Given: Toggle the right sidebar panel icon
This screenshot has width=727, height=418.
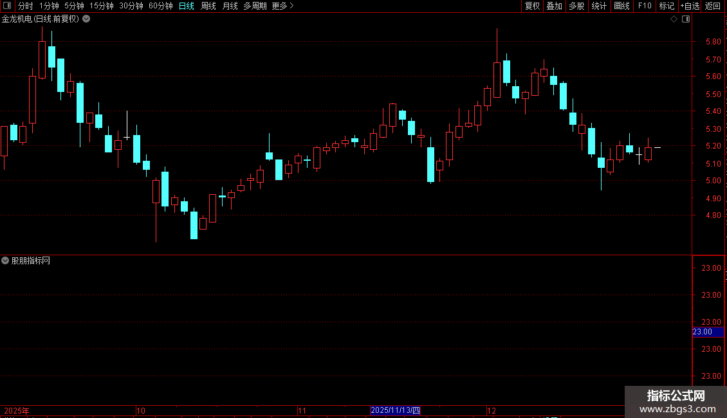Looking at the screenshot, I should [x=686, y=19].
